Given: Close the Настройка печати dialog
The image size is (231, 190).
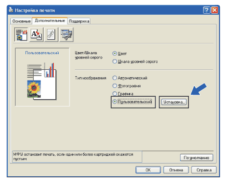Looking at the screenshot, I should pyautogui.click(x=214, y=10).
